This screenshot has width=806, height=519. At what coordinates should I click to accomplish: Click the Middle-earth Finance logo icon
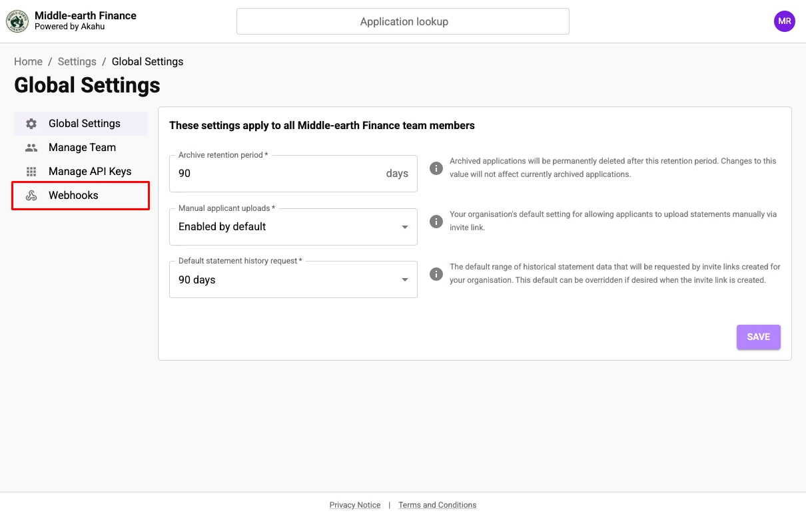click(17, 21)
